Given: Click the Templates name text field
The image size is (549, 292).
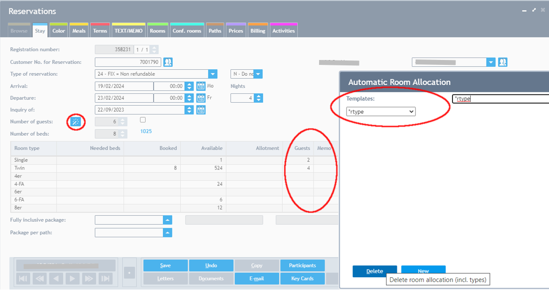Looking at the screenshot, I should pos(500,99).
